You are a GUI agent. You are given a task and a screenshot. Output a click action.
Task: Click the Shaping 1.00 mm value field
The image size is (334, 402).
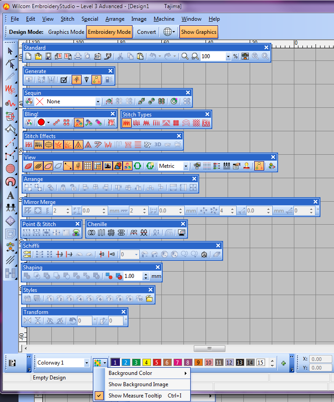click(x=133, y=276)
